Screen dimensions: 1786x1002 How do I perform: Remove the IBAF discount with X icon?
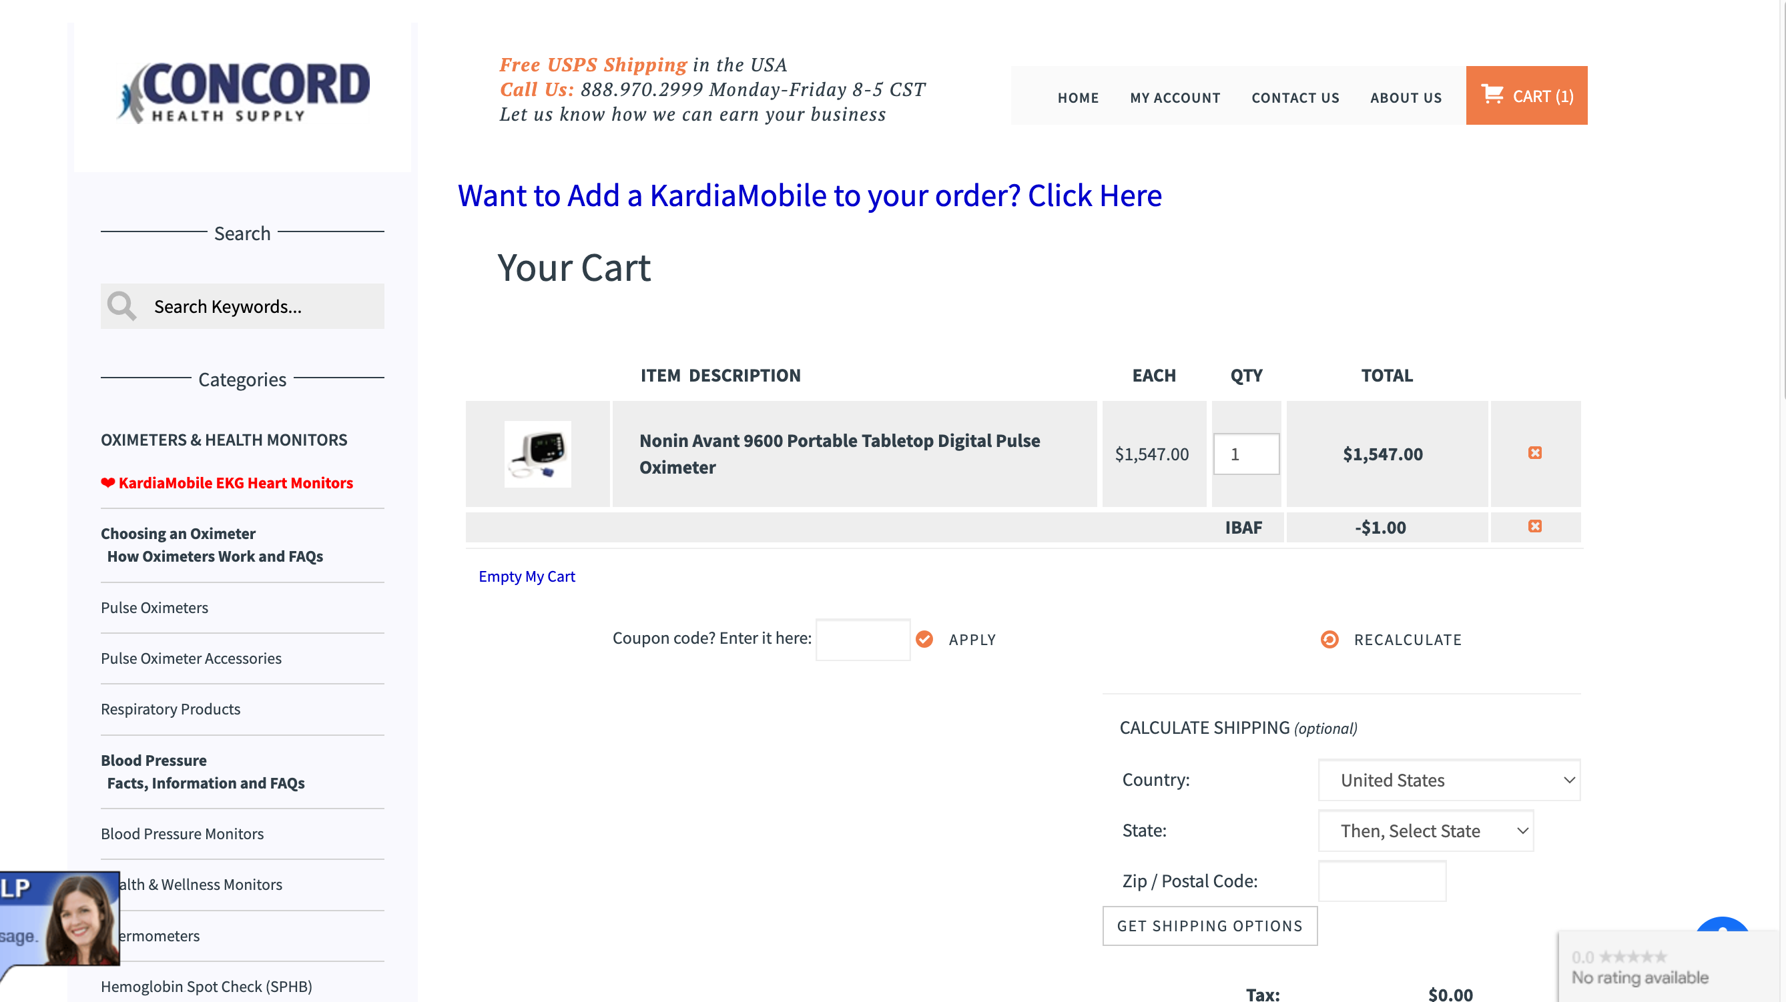point(1535,526)
